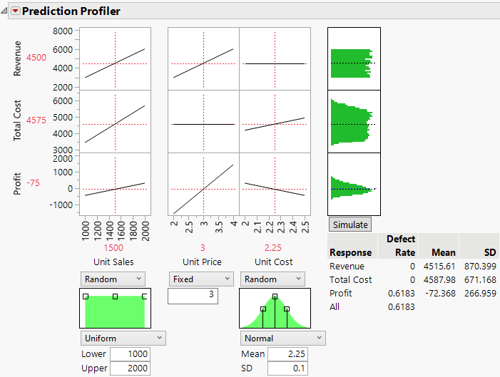The height and width of the screenshot is (377, 500).
Task: Click the normal SD input field
Action: 288,368
